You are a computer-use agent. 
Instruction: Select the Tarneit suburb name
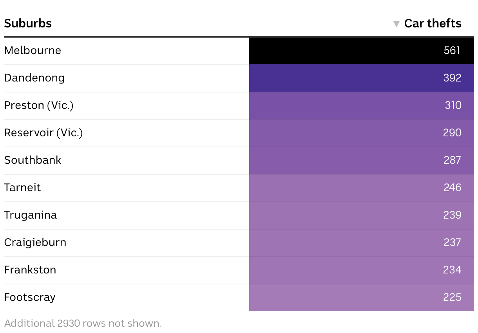click(22, 188)
